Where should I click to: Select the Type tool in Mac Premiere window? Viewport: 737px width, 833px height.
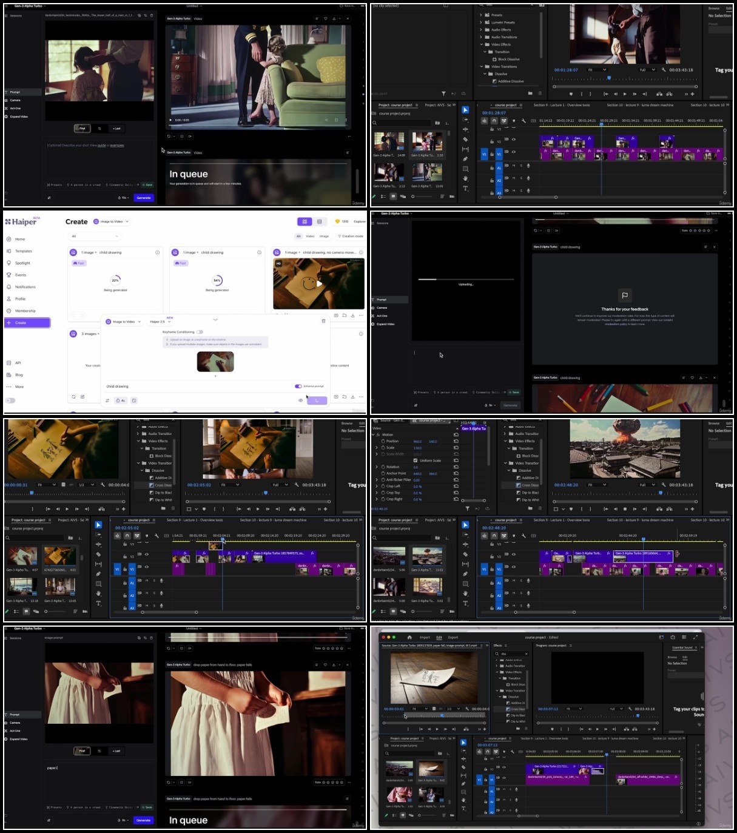463,808
